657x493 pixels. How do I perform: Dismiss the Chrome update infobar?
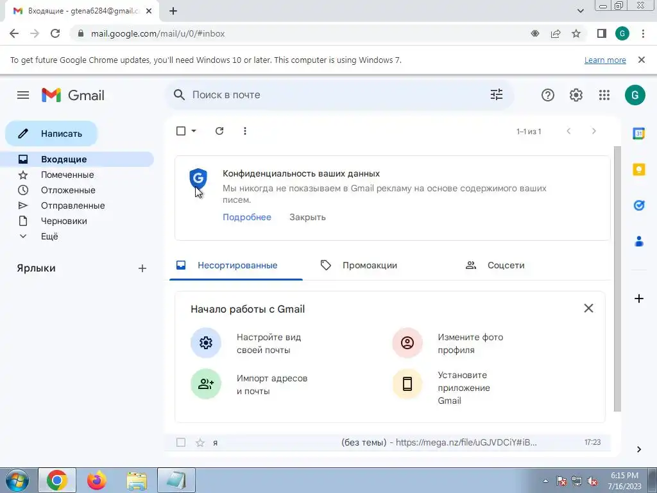pyautogui.click(x=642, y=60)
